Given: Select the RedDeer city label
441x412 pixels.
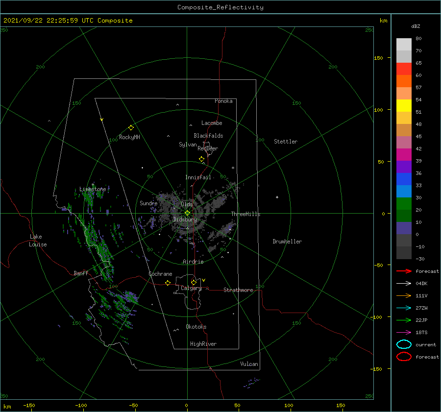Looking at the screenshot, I should (208, 148).
